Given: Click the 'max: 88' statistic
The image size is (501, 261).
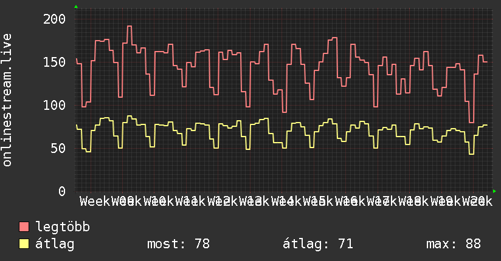Looking at the screenshot, I should [454, 244].
